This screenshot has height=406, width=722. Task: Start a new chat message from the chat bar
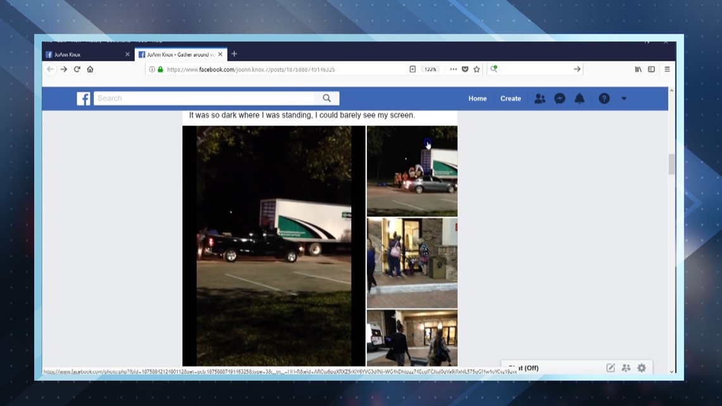tap(610, 367)
